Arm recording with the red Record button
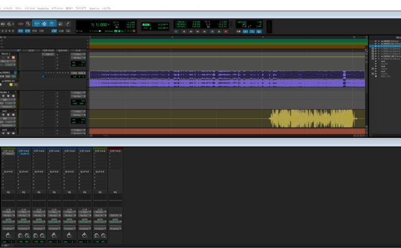 tap(226, 31)
